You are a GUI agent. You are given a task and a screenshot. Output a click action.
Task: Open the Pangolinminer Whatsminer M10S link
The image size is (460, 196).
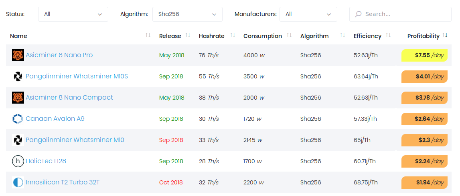pos(77,76)
